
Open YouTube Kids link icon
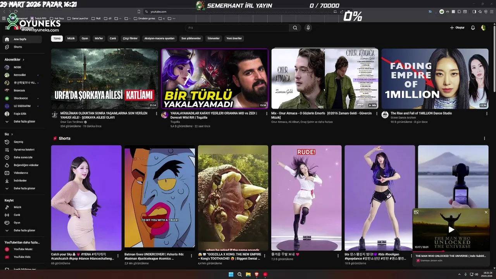click(x=7, y=257)
